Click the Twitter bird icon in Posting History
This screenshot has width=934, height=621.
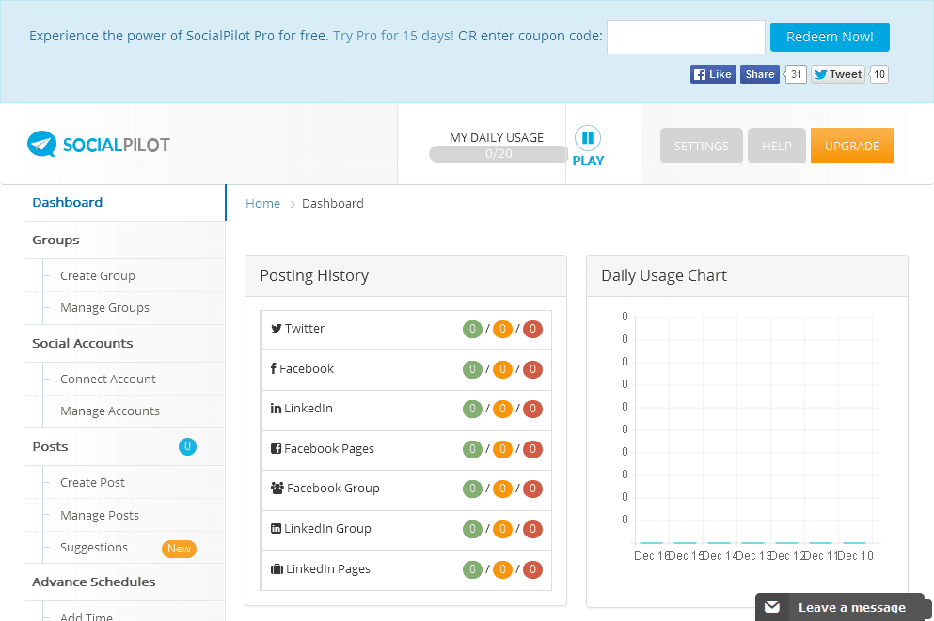pos(277,328)
